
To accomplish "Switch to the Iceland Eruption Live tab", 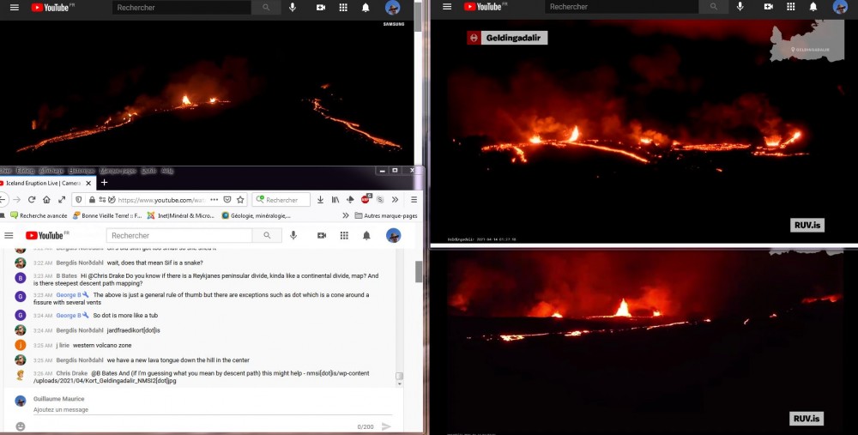I will click(40, 183).
